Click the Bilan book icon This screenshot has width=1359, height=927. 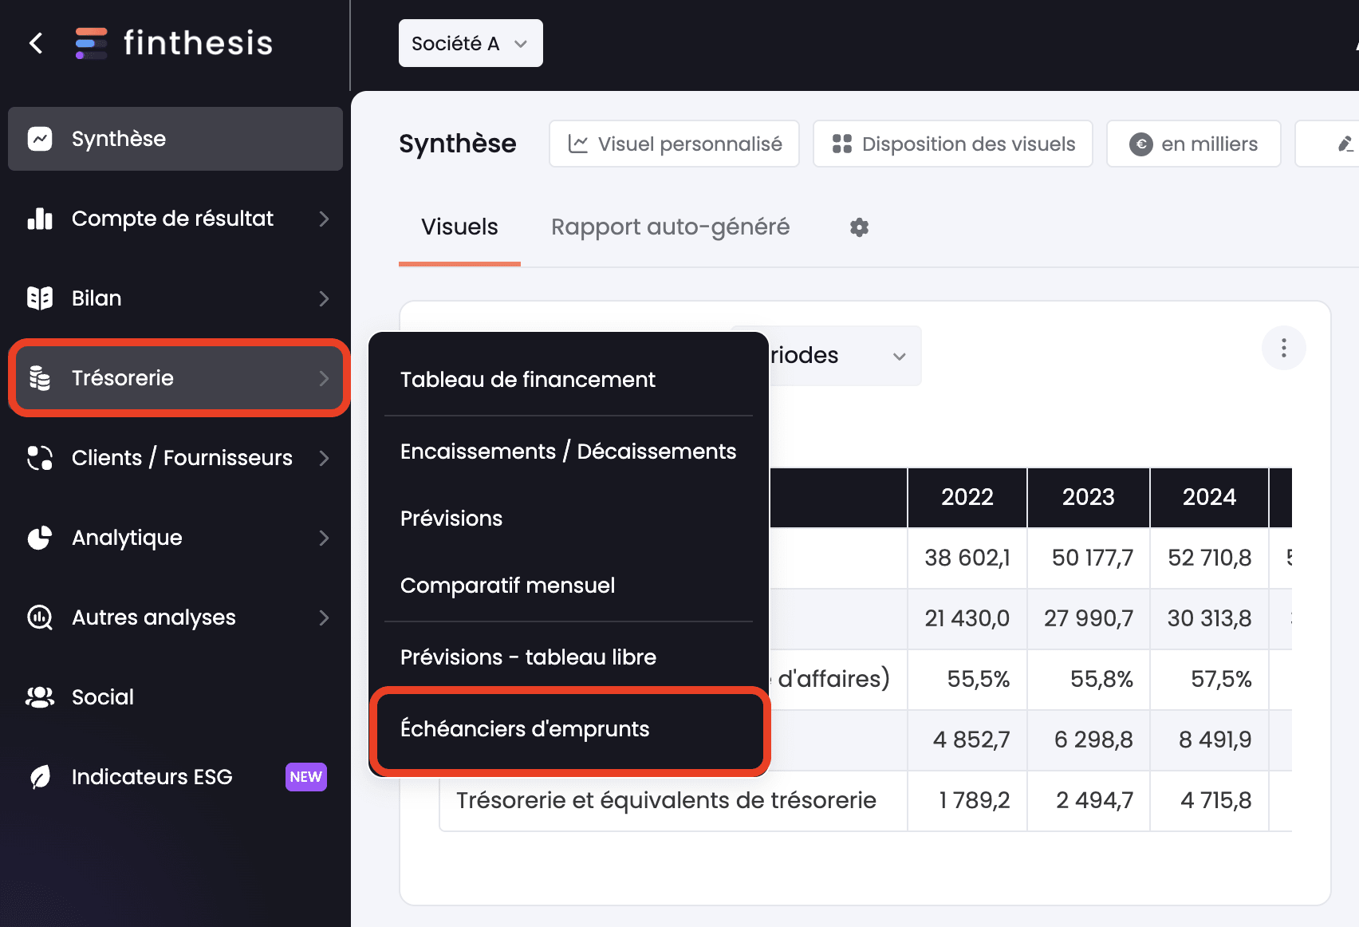pos(40,298)
